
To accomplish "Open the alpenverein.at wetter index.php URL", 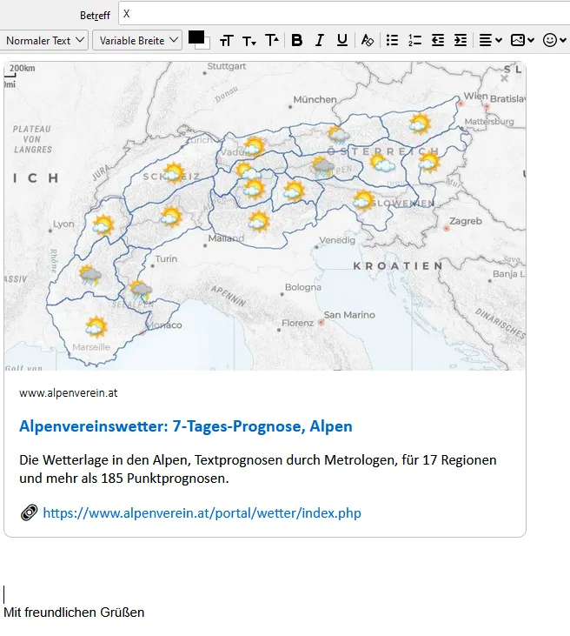I will coord(202,513).
